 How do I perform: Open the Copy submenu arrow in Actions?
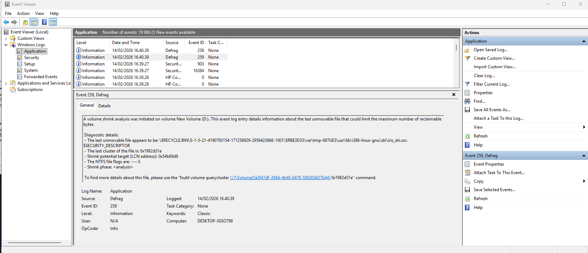tap(584, 181)
